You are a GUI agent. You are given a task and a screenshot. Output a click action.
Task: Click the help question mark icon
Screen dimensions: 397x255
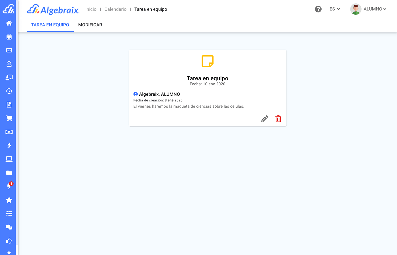tap(318, 9)
